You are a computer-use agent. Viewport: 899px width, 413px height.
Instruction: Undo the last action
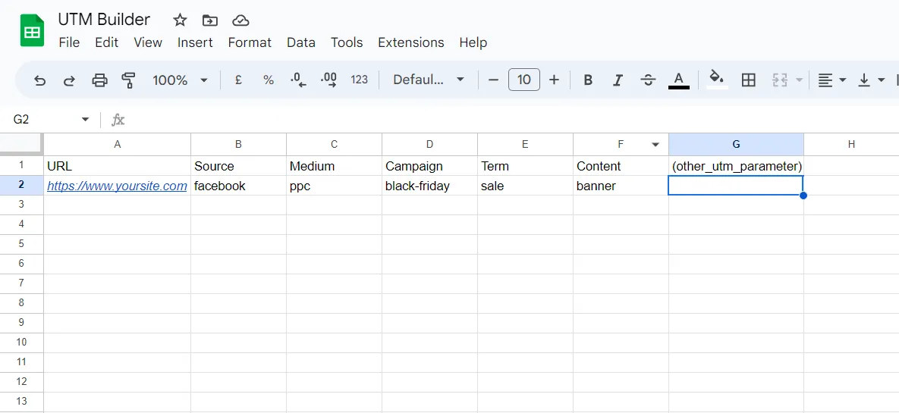[39, 80]
